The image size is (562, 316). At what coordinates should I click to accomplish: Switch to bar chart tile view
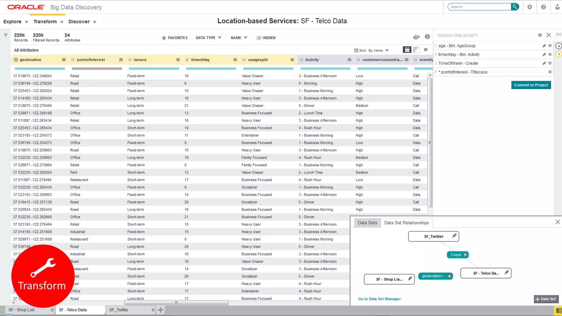tap(416, 50)
